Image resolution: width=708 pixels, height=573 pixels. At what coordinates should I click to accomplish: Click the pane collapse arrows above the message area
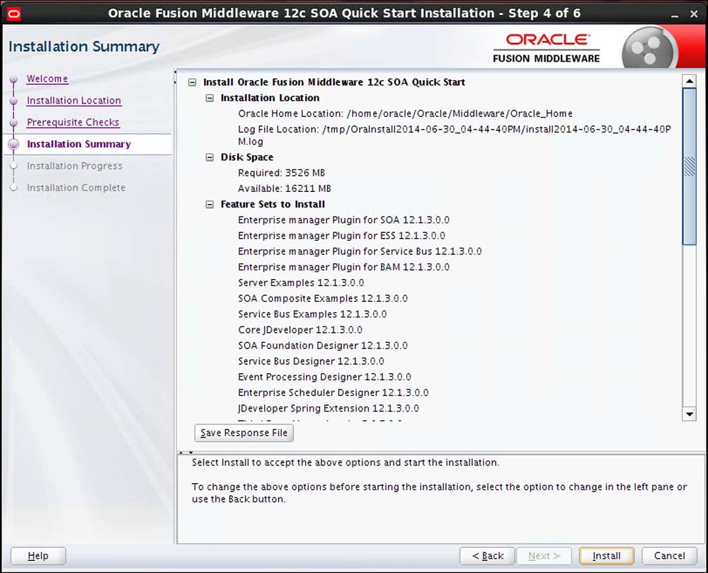pos(185,452)
